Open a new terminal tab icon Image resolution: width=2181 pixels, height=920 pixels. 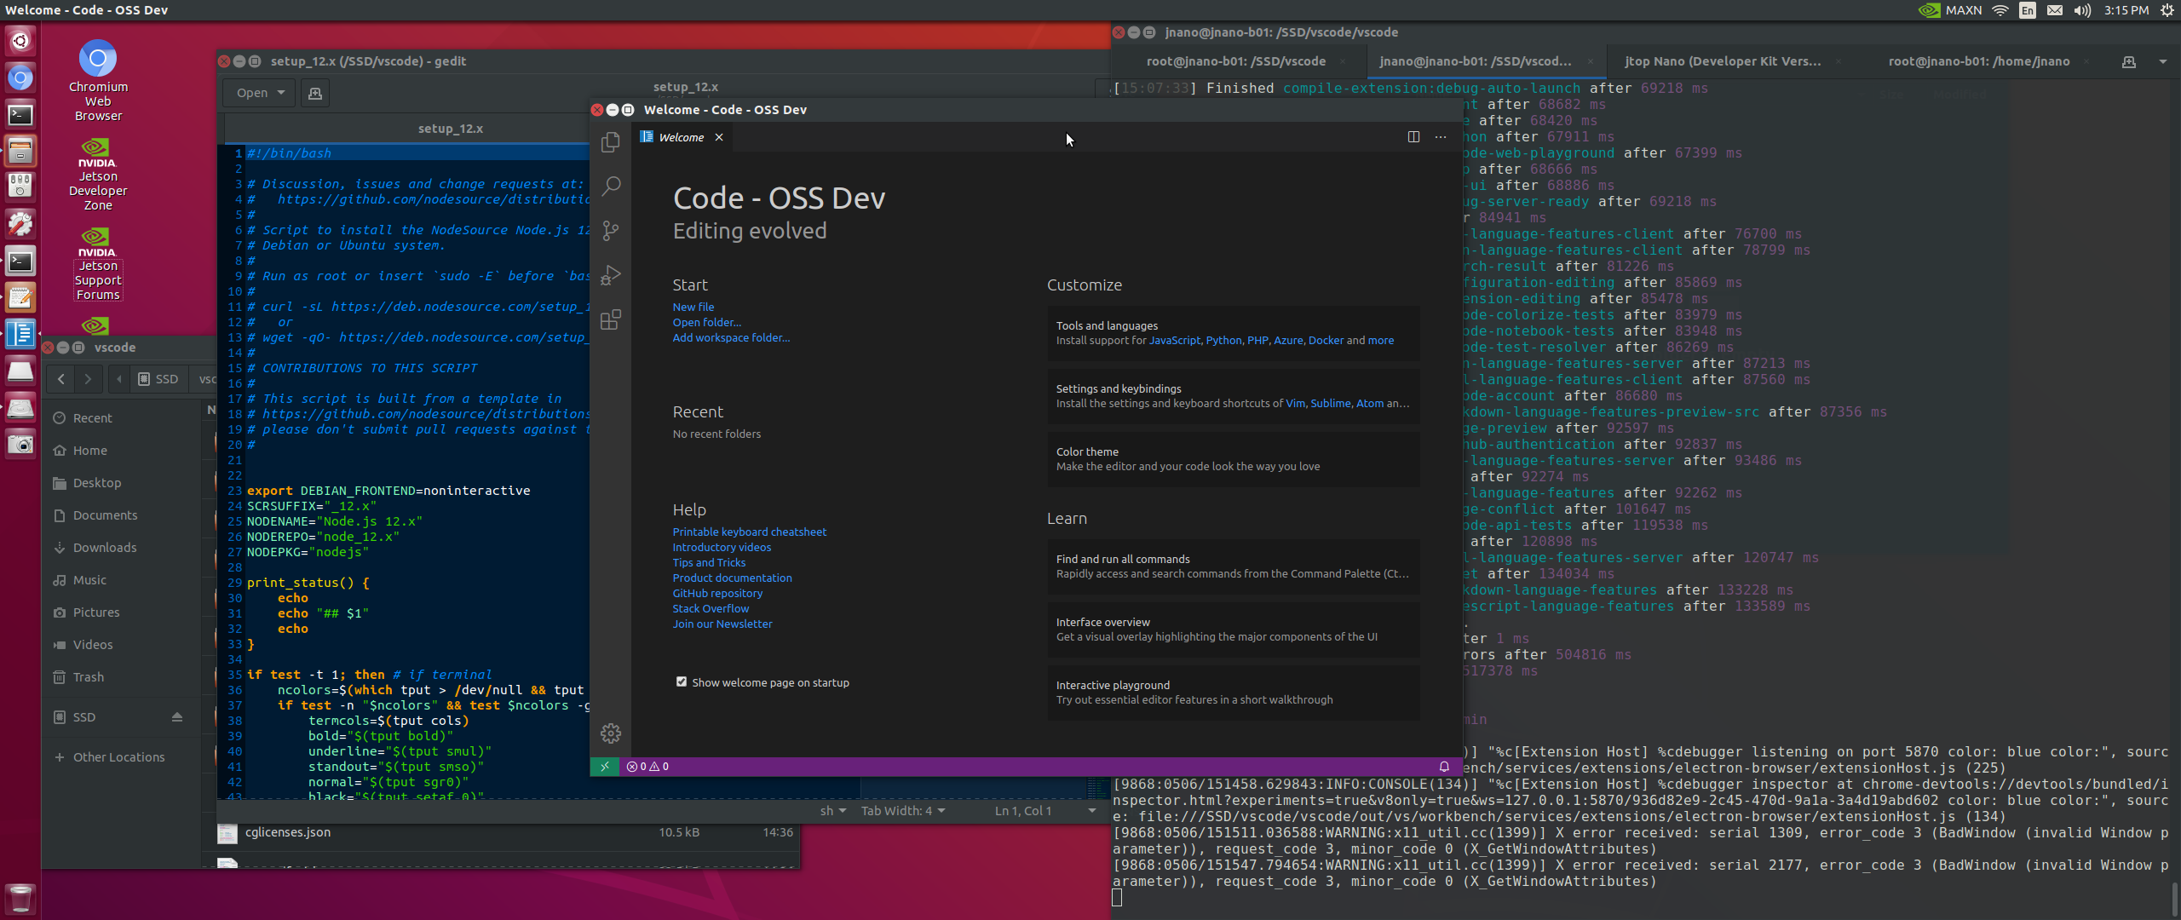[x=2129, y=61]
